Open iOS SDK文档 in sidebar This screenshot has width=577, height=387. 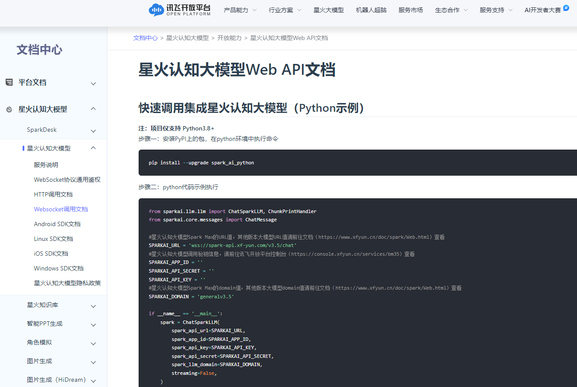51,254
